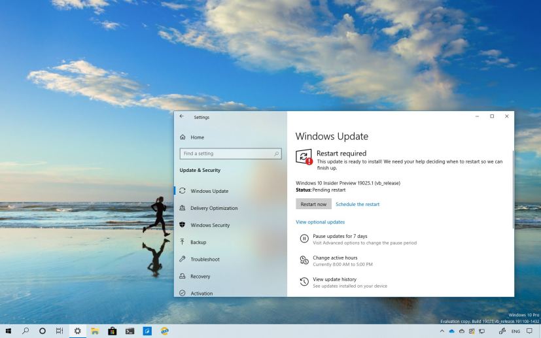Open the Schedule the restart link
This screenshot has height=338, width=541.
pos(357,204)
